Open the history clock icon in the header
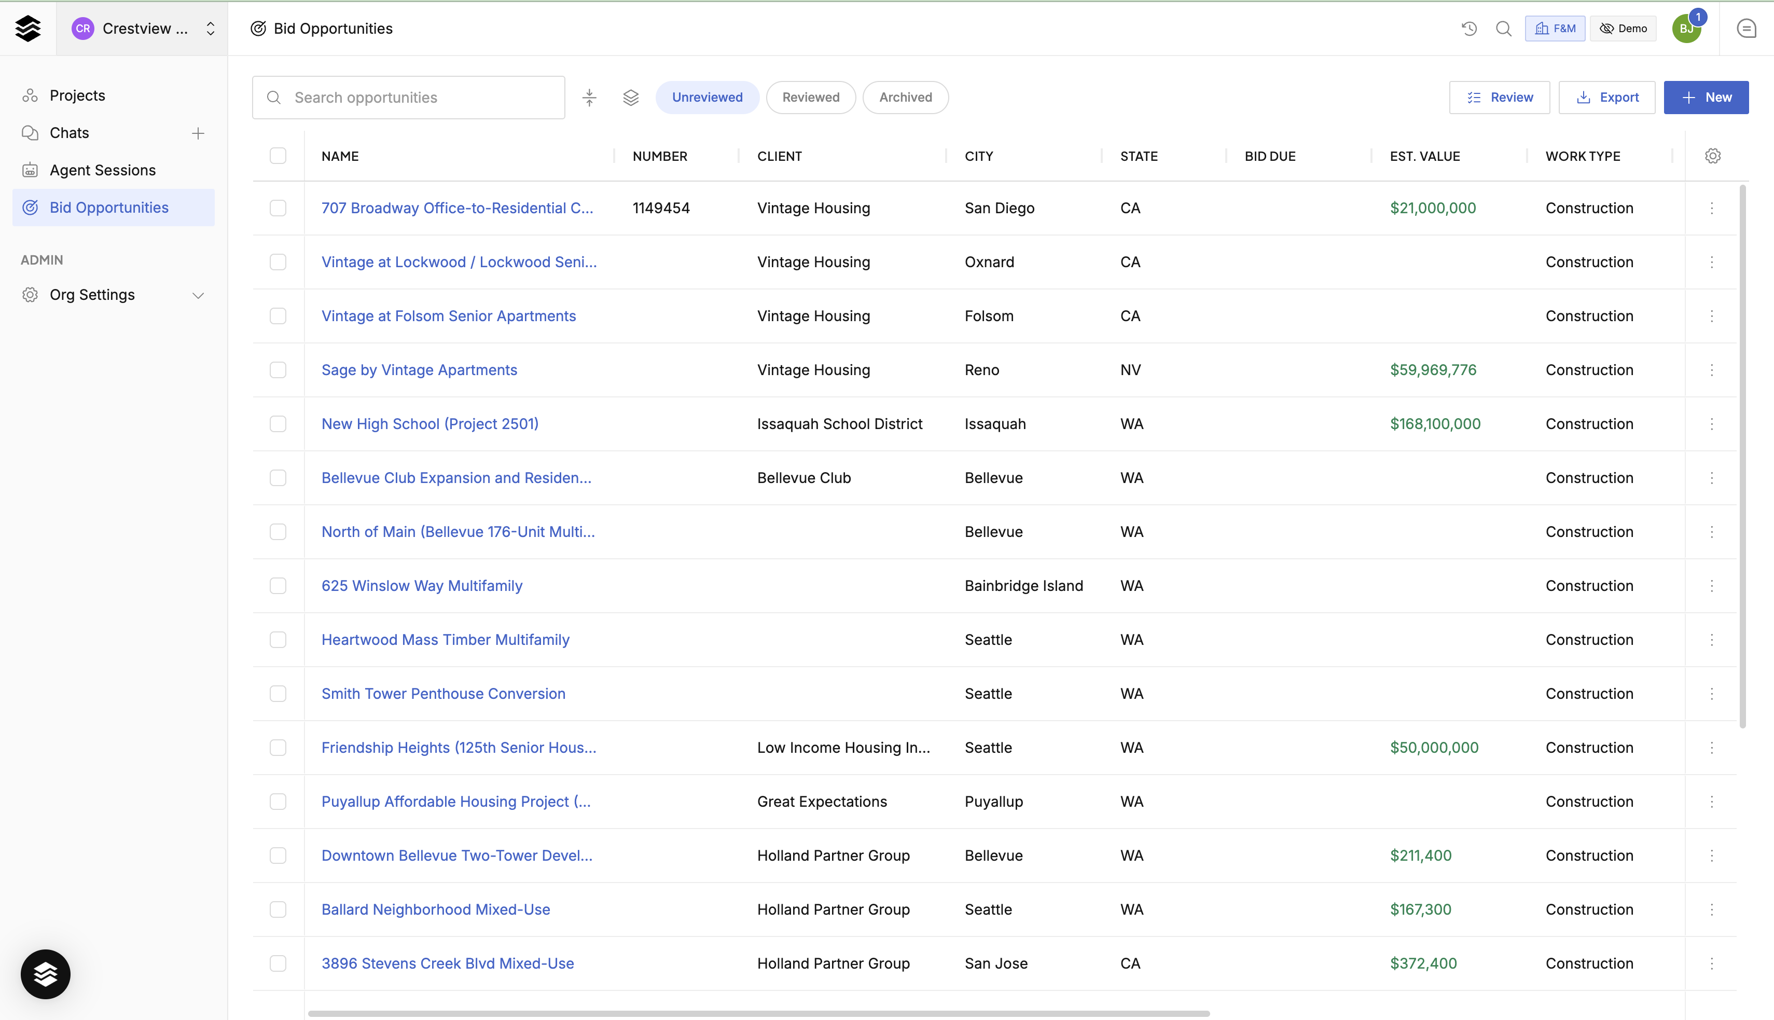This screenshot has height=1020, width=1774. [x=1470, y=28]
